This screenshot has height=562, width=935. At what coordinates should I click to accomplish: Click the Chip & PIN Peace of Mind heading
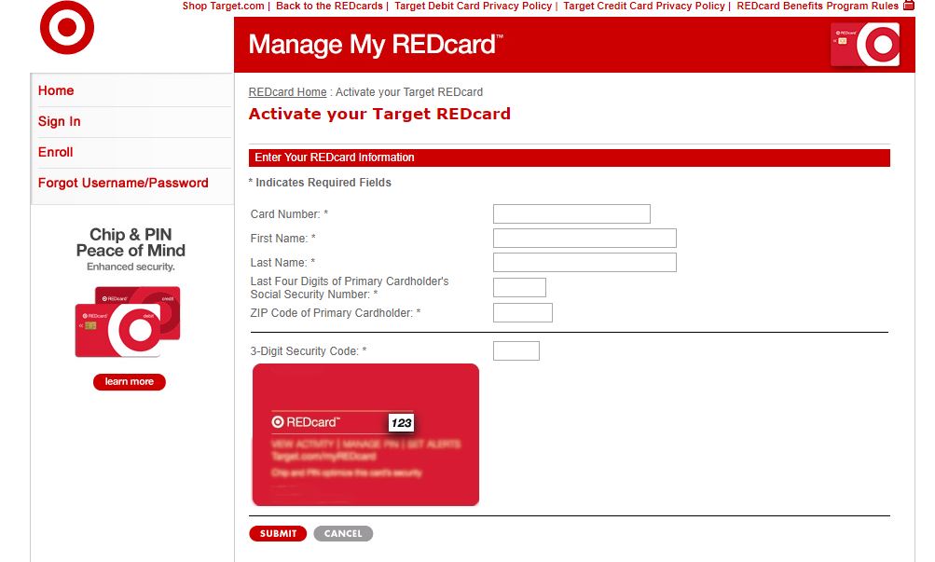coord(131,242)
